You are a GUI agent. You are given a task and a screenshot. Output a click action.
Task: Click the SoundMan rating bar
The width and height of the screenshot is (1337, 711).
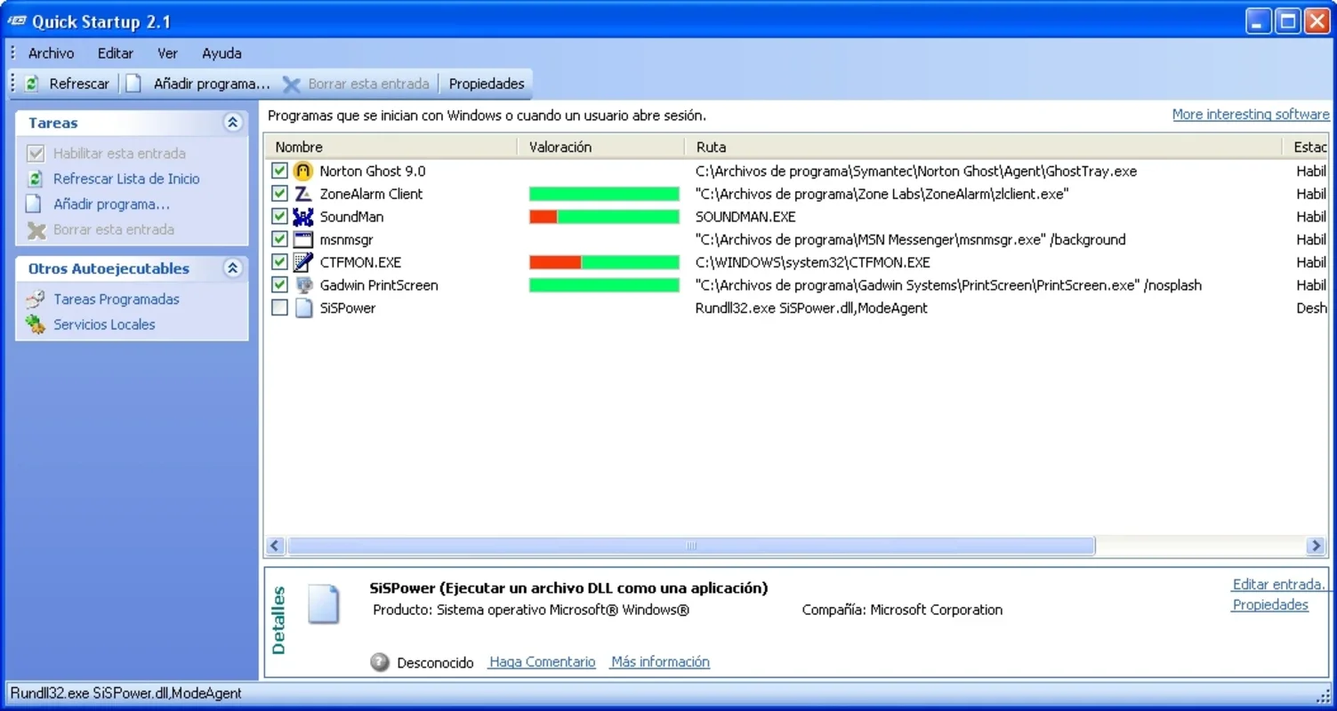[604, 217]
